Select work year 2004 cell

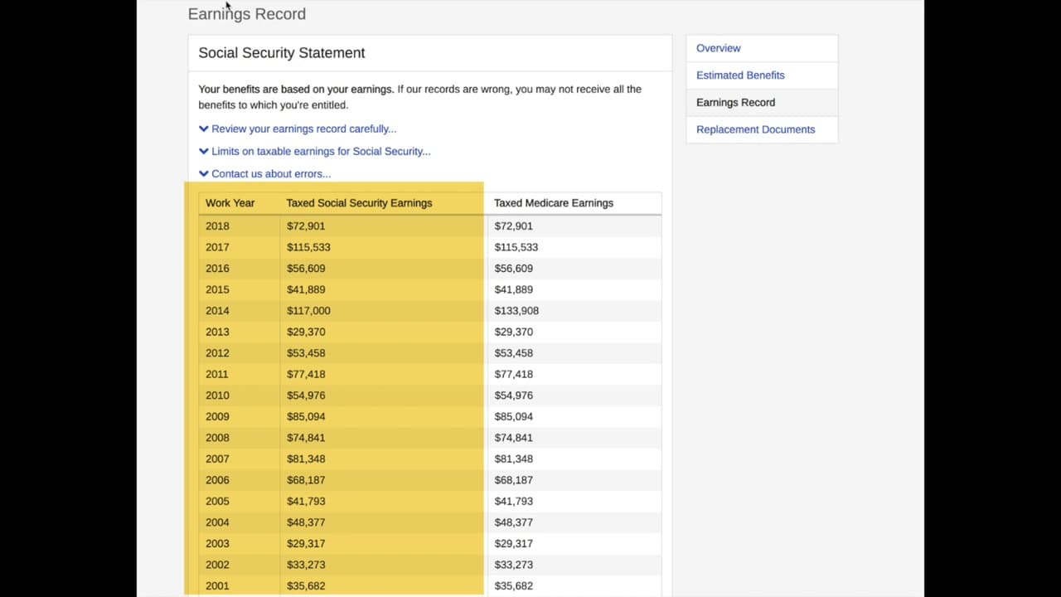pyautogui.click(x=217, y=522)
